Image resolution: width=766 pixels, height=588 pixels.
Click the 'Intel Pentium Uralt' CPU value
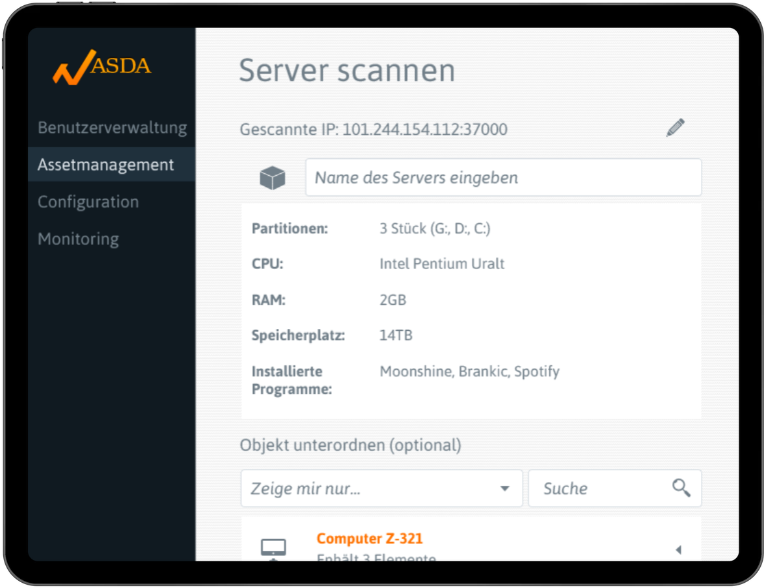441,264
